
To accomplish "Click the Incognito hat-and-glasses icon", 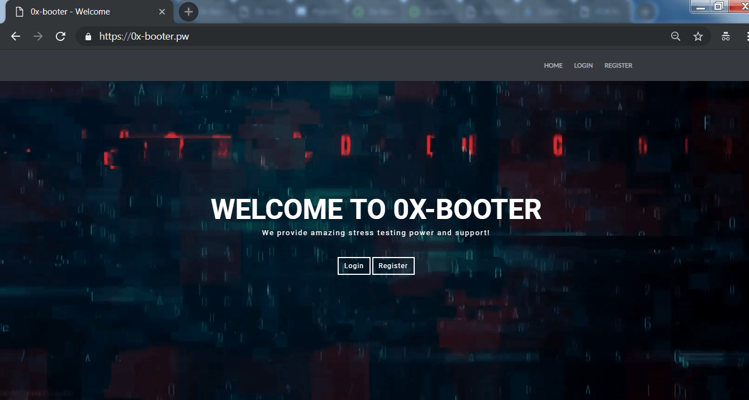I will point(726,37).
